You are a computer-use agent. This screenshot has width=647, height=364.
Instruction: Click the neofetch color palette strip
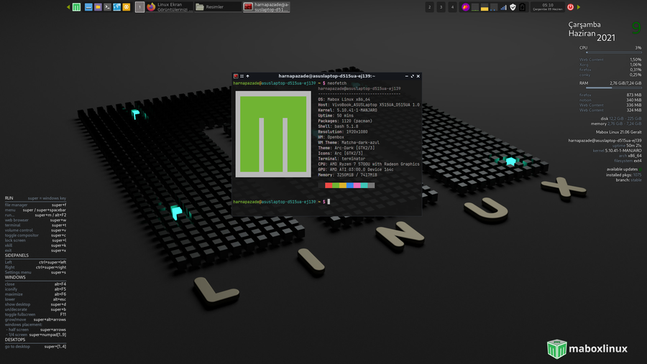pyautogui.click(x=349, y=185)
